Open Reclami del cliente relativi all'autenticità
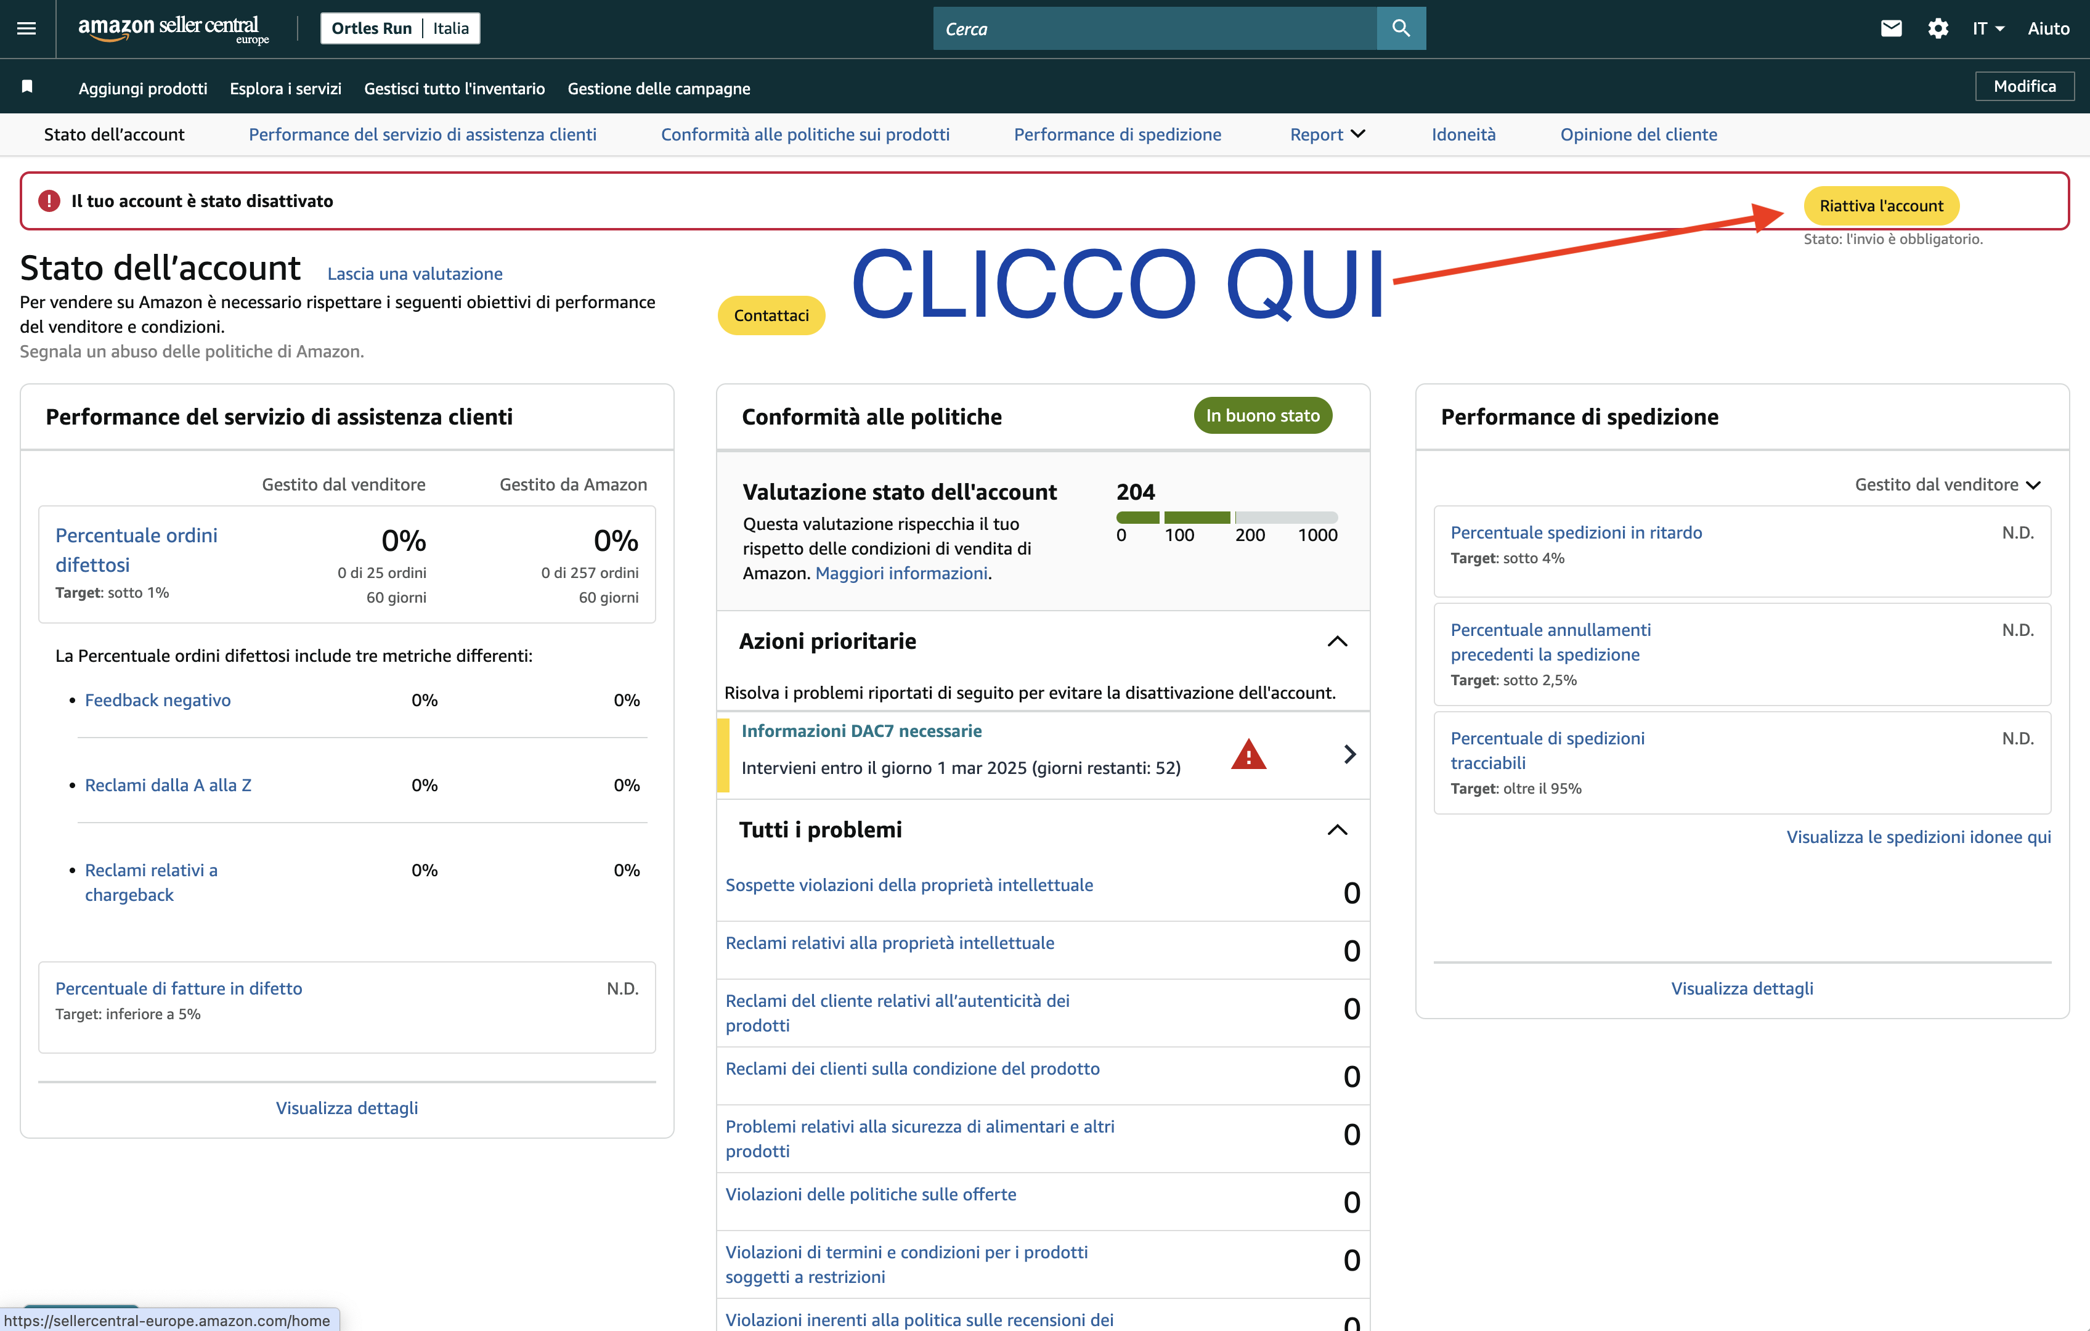 click(898, 1013)
